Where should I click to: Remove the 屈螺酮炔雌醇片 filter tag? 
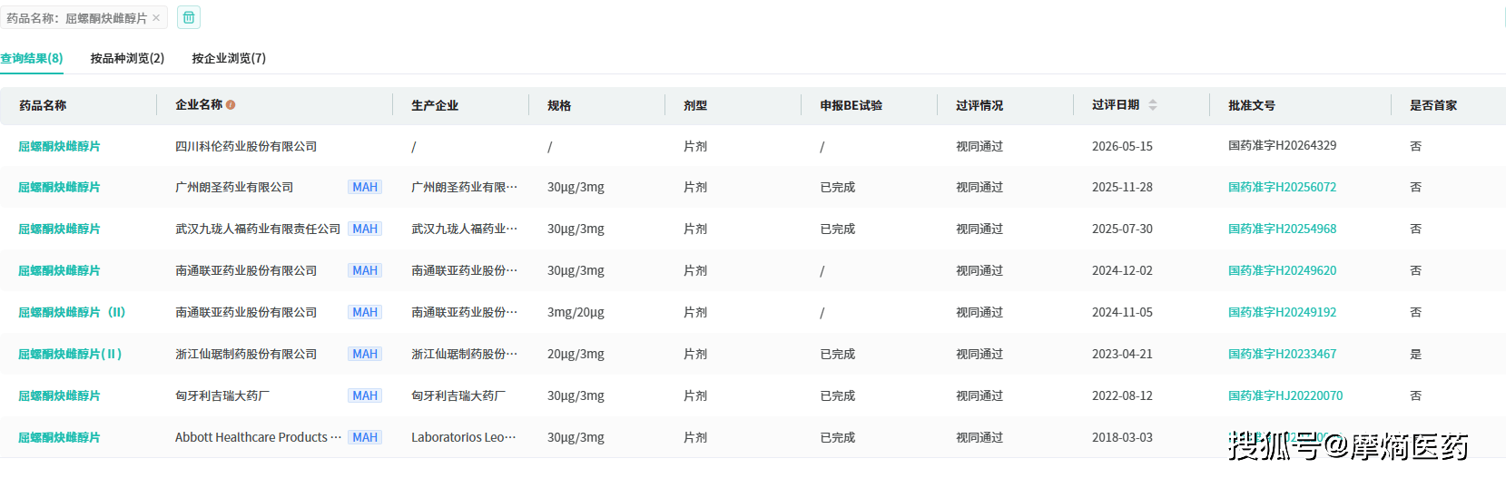click(x=156, y=18)
